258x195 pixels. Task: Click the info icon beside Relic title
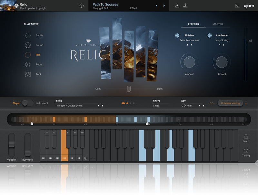82,6
